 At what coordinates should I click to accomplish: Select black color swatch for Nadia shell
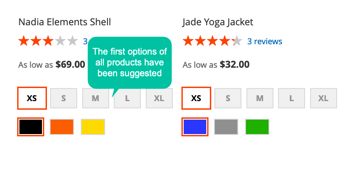(31, 127)
